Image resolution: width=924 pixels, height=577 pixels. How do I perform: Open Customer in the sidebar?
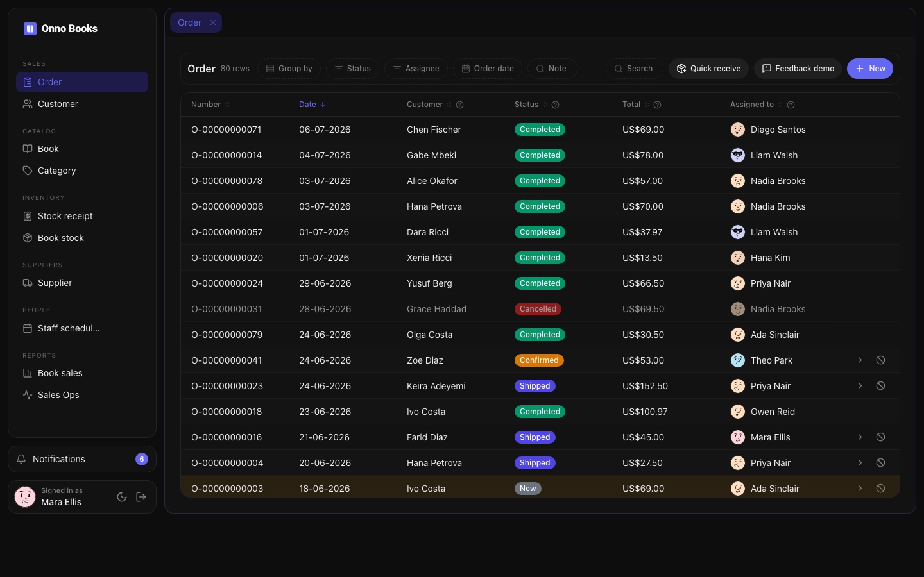click(82, 104)
